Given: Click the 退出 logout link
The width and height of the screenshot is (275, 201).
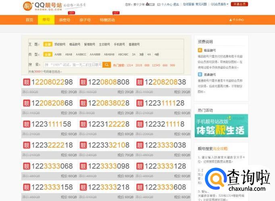Looking at the screenshot, I should [x=176, y=4].
